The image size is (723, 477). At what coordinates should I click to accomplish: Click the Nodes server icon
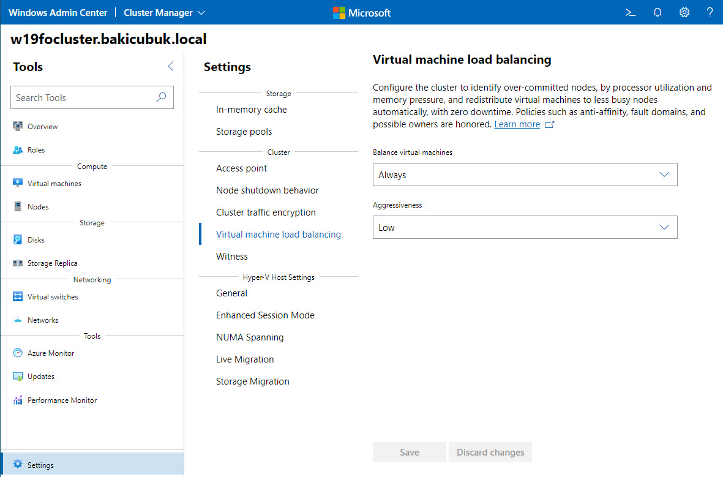tap(18, 207)
